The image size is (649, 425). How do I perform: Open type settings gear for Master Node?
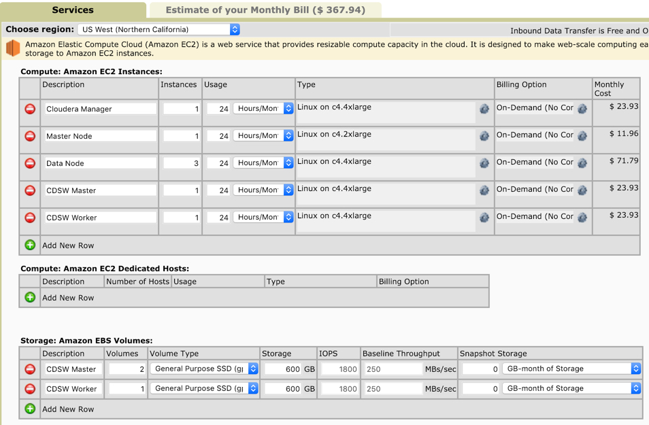click(484, 136)
